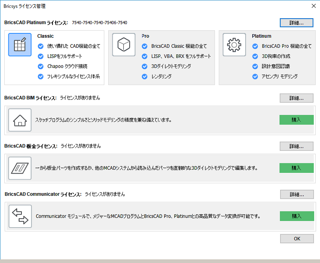The image size is (320, 263).
Task: Click checkmark beside 設計意図認識
Action: click(255, 66)
